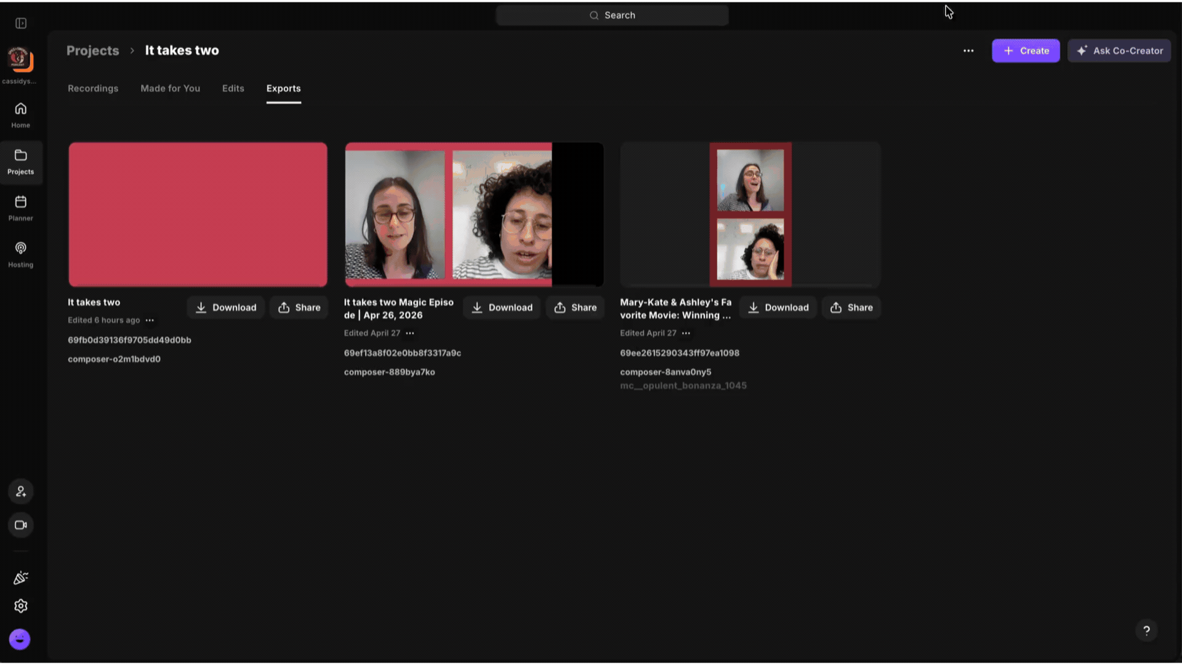Click text composer-8anva0ny5

click(x=665, y=372)
